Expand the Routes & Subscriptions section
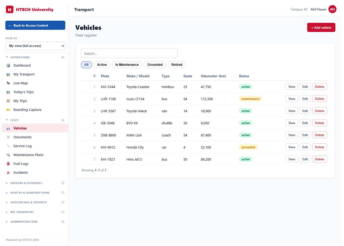This screenshot has width=344, height=246. 35,193
